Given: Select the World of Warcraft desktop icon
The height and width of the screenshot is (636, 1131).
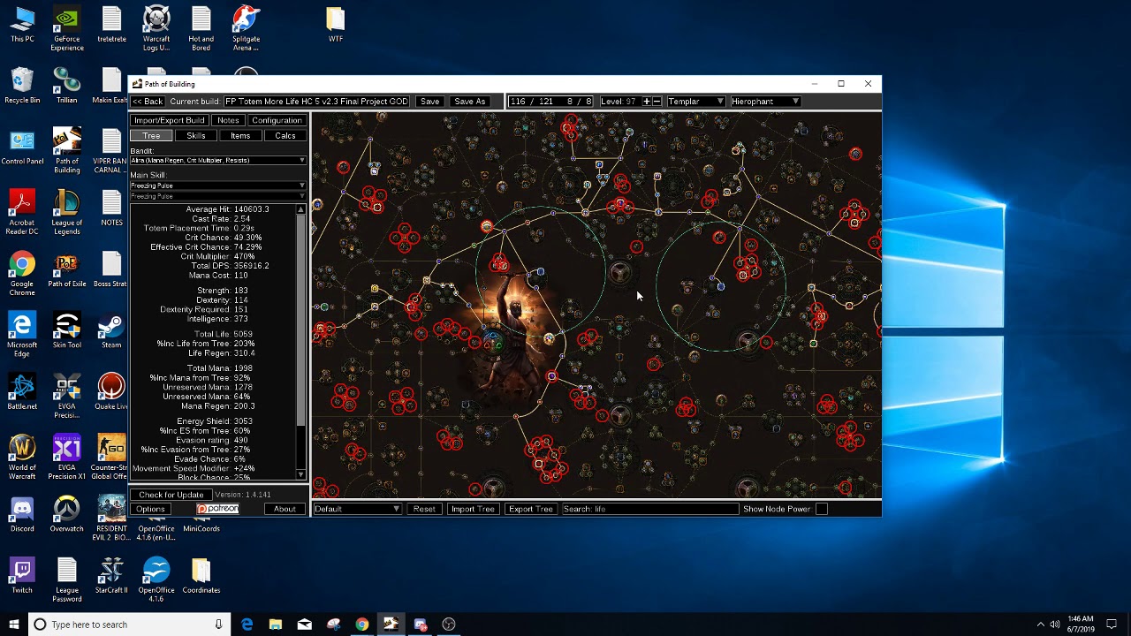Looking at the screenshot, I should [22, 457].
